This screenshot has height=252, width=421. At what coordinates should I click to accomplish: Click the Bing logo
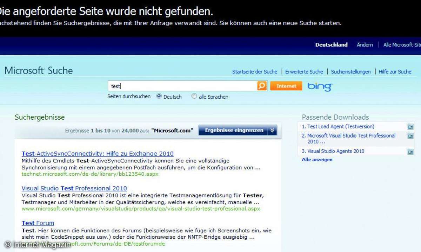pyautogui.click(x=320, y=86)
